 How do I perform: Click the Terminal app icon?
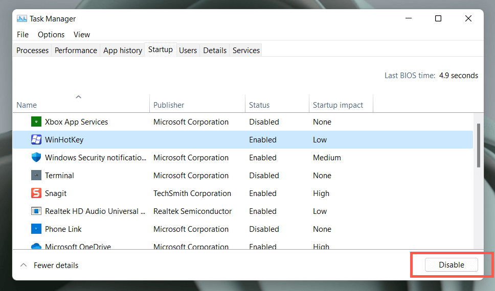pos(36,176)
